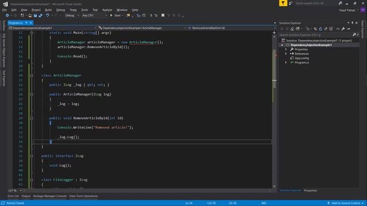The width and height of the screenshot is (367, 206).
Task: Open the File menu
Action: tap(5, 10)
